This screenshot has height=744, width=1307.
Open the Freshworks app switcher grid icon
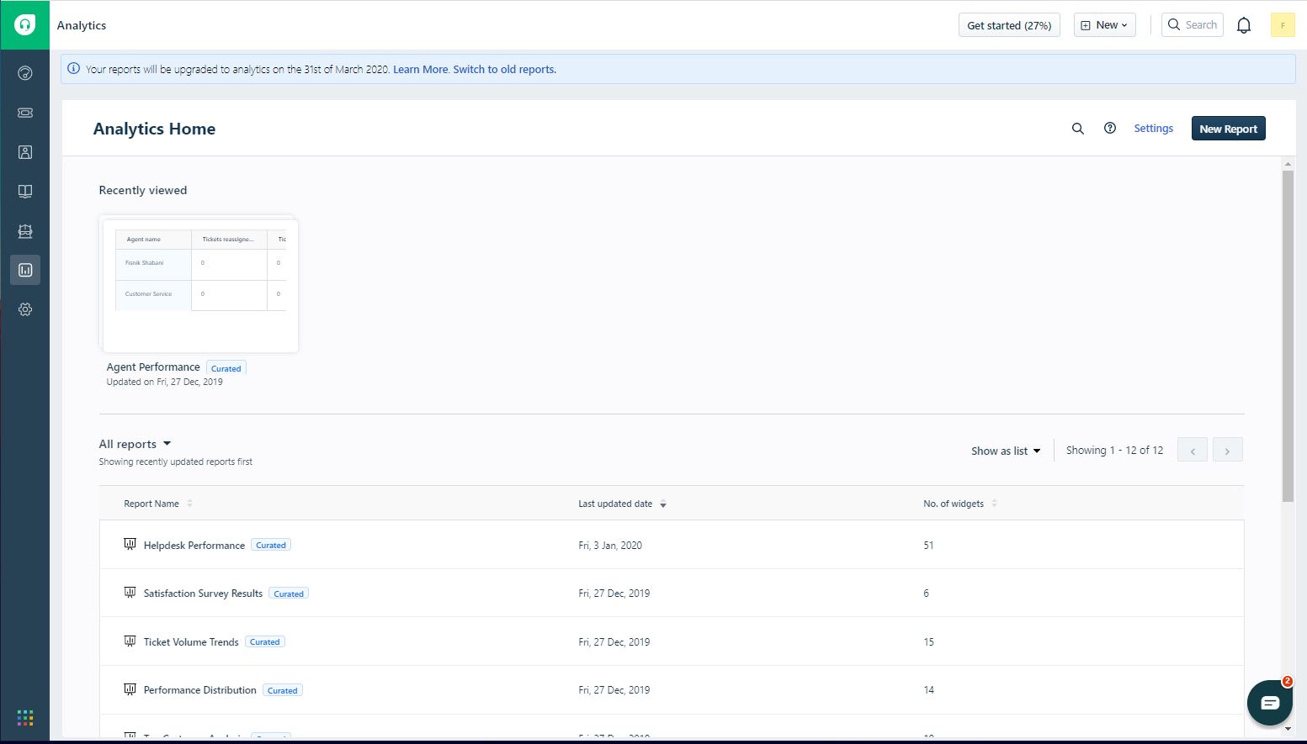click(25, 717)
